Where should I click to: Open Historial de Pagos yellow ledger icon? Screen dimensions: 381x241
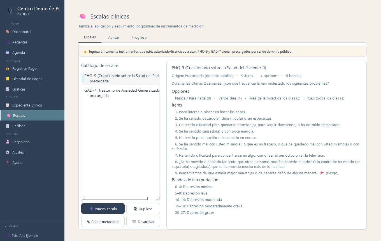(8, 79)
